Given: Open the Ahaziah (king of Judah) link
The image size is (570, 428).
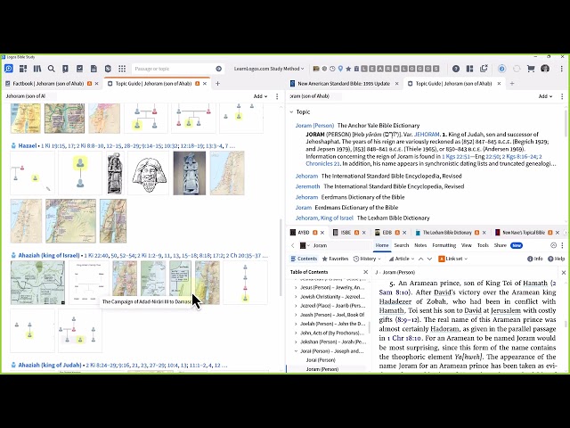Looking at the screenshot, I should click(50, 365).
